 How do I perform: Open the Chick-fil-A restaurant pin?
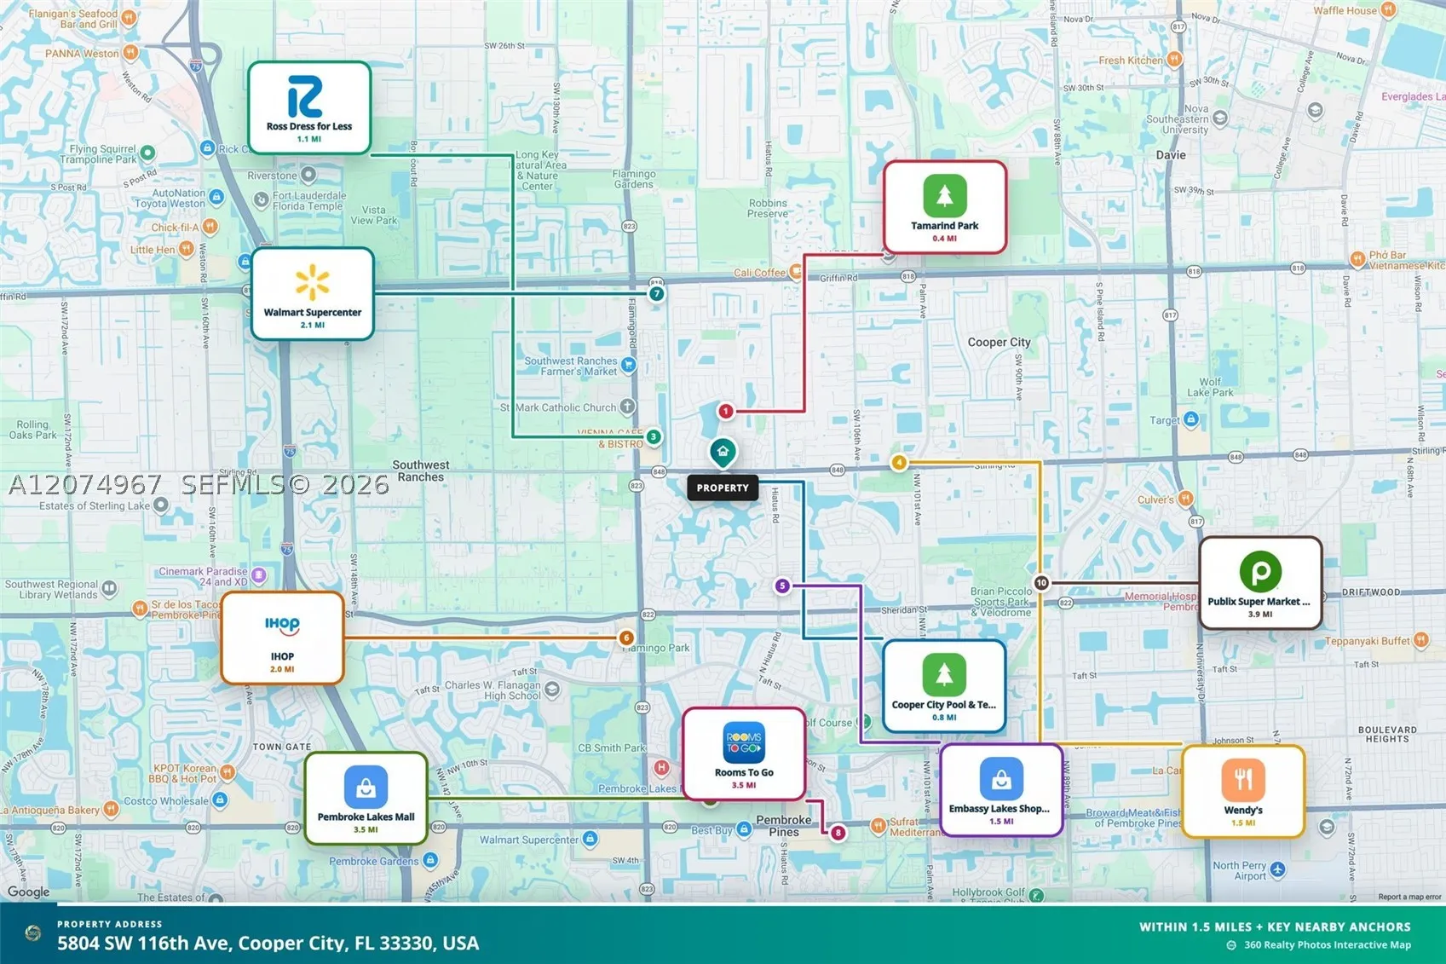pos(210,227)
